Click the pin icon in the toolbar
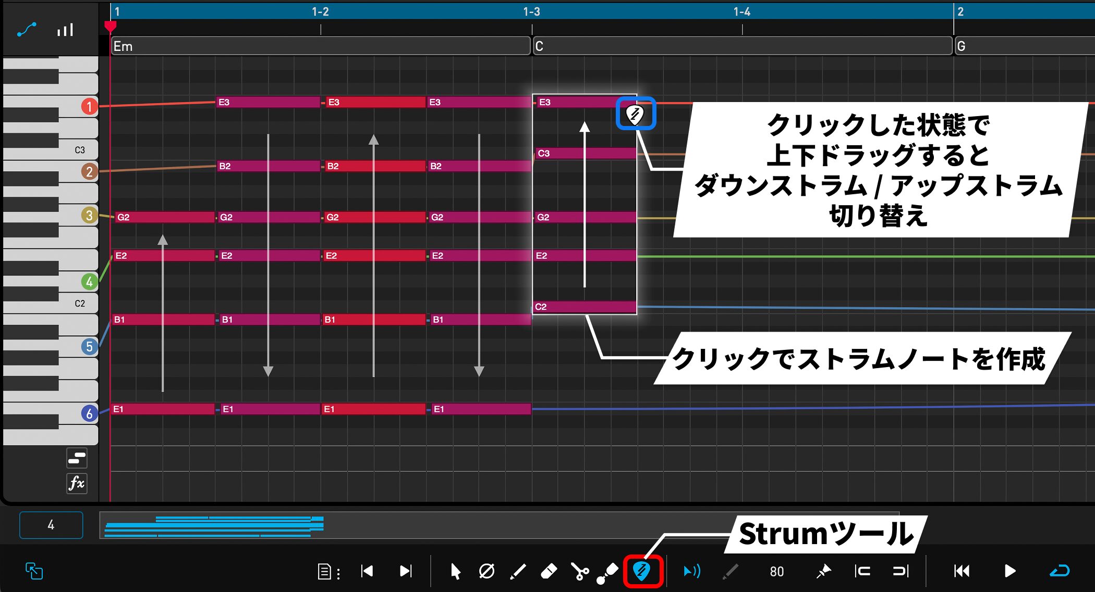The width and height of the screenshot is (1095, 592). (823, 571)
